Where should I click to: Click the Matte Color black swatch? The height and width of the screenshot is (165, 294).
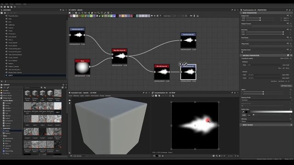coord(247,112)
